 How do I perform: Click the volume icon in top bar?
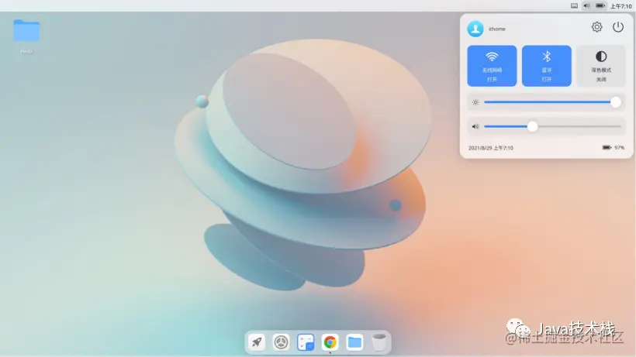click(x=586, y=5)
